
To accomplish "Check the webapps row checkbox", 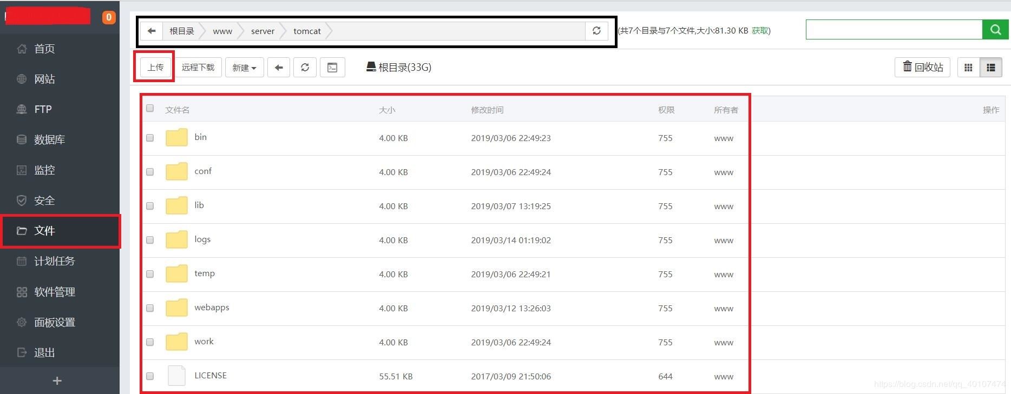I will coord(150,308).
